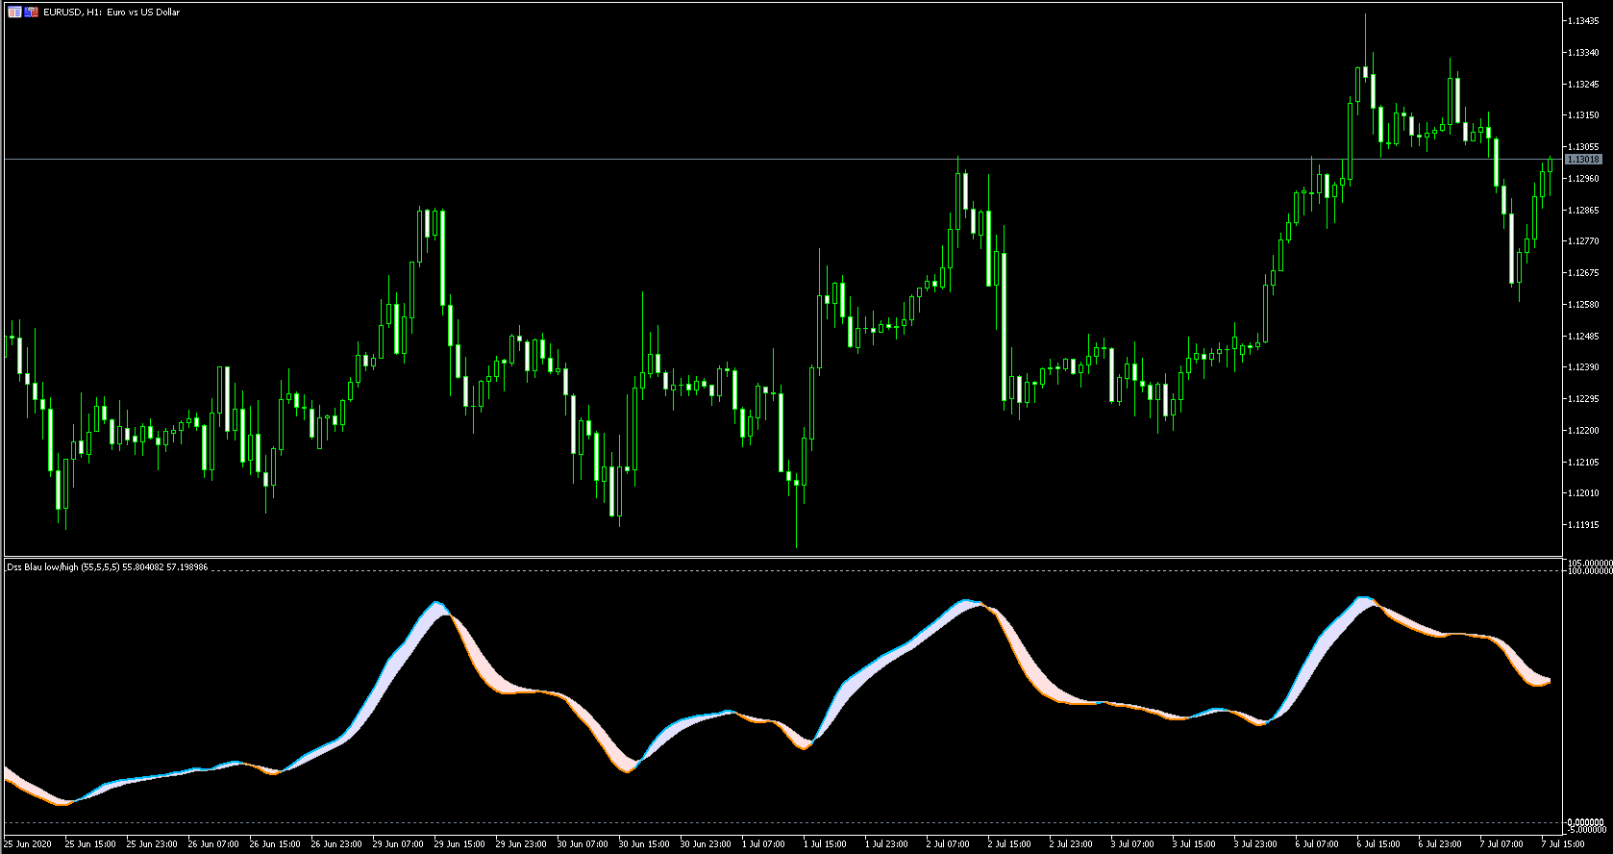Click the 1.12580 price scale label

coord(1583,305)
